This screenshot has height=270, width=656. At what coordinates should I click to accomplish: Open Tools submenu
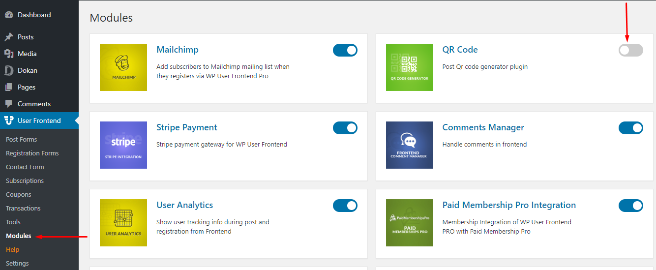point(13,222)
